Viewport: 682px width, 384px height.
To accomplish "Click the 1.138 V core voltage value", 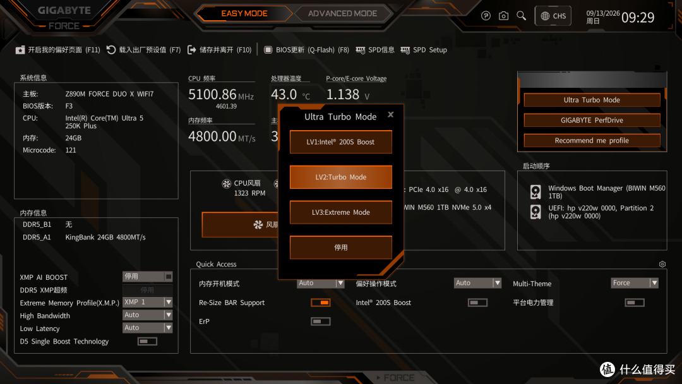I will pyautogui.click(x=348, y=94).
